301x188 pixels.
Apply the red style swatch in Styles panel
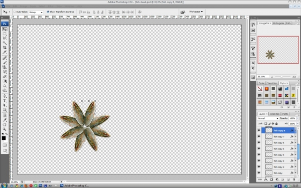point(280,95)
